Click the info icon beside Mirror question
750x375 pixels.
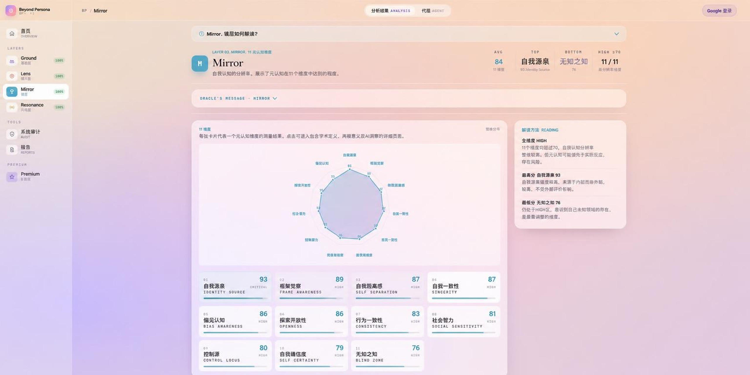pos(202,34)
